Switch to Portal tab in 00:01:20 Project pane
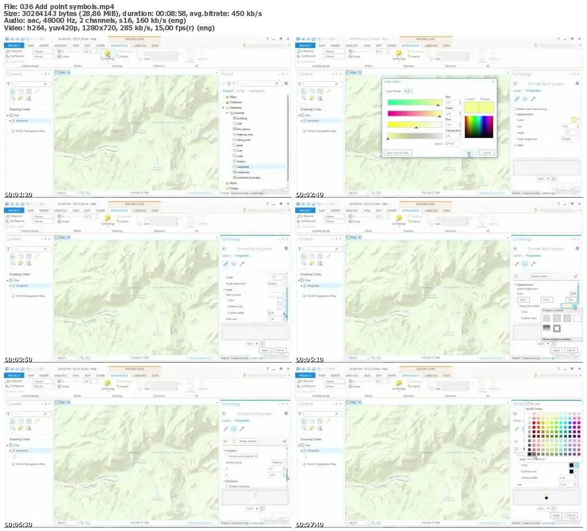587x531 pixels. click(x=240, y=91)
